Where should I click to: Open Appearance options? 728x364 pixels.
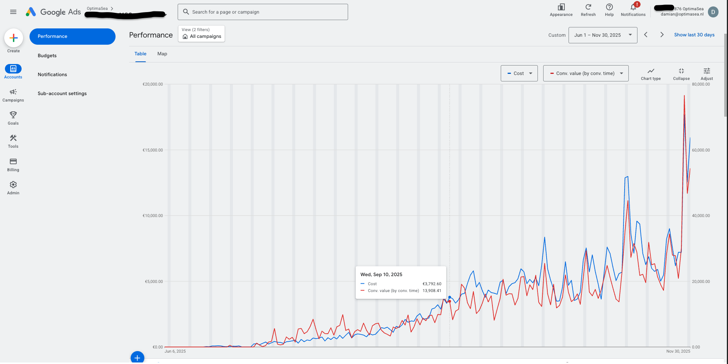(x=561, y=10)
